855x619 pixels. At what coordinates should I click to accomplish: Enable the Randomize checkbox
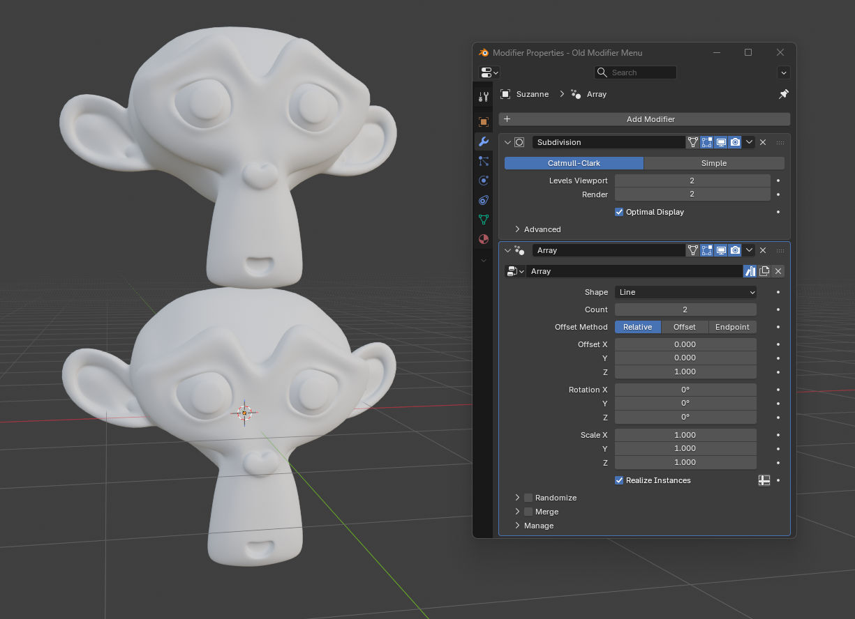[x=528, y=498]
